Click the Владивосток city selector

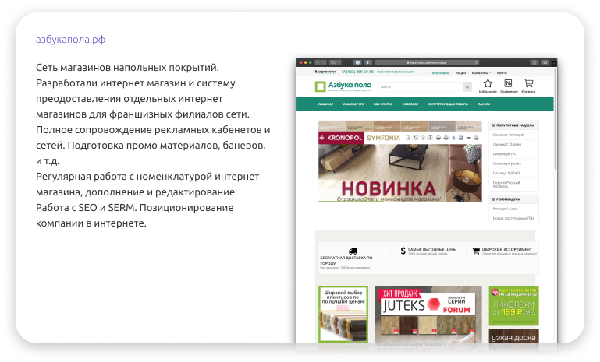click(x=325, y=72)
